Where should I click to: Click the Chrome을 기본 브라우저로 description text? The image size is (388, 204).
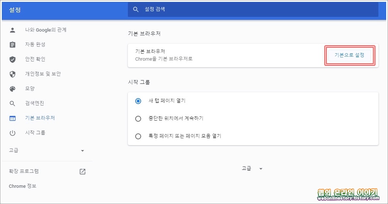[164, 59]
